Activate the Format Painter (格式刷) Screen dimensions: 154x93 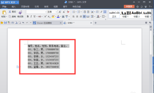pos(20,14)
